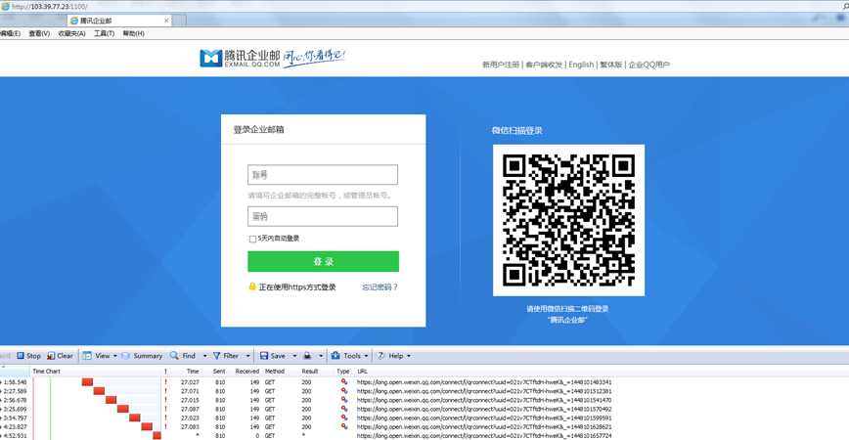Screen dimensions: 849x440
Task: Open the 帮助(H) browser menu
Action: coord(133,33)
